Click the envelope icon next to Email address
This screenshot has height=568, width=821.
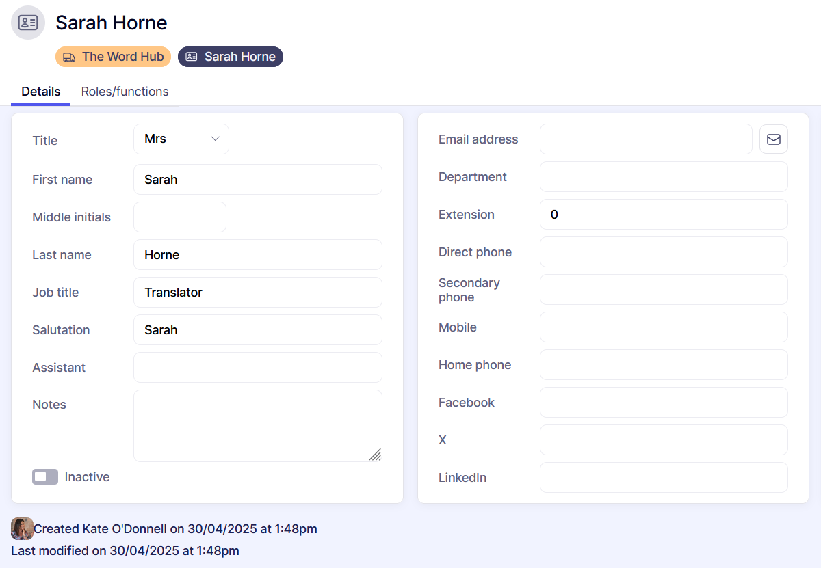773,139
